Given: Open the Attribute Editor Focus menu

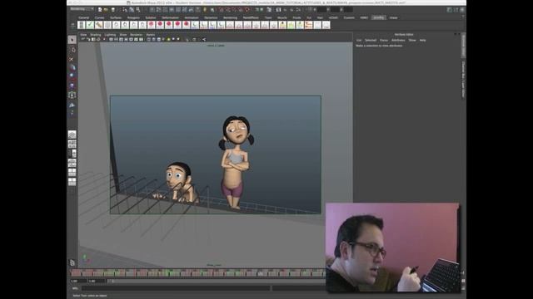Looking at the screenshot, I should [384, 40].
